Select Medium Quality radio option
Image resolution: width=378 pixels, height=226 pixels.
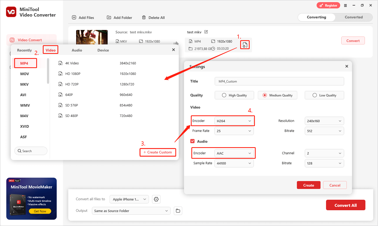[277, 95]
